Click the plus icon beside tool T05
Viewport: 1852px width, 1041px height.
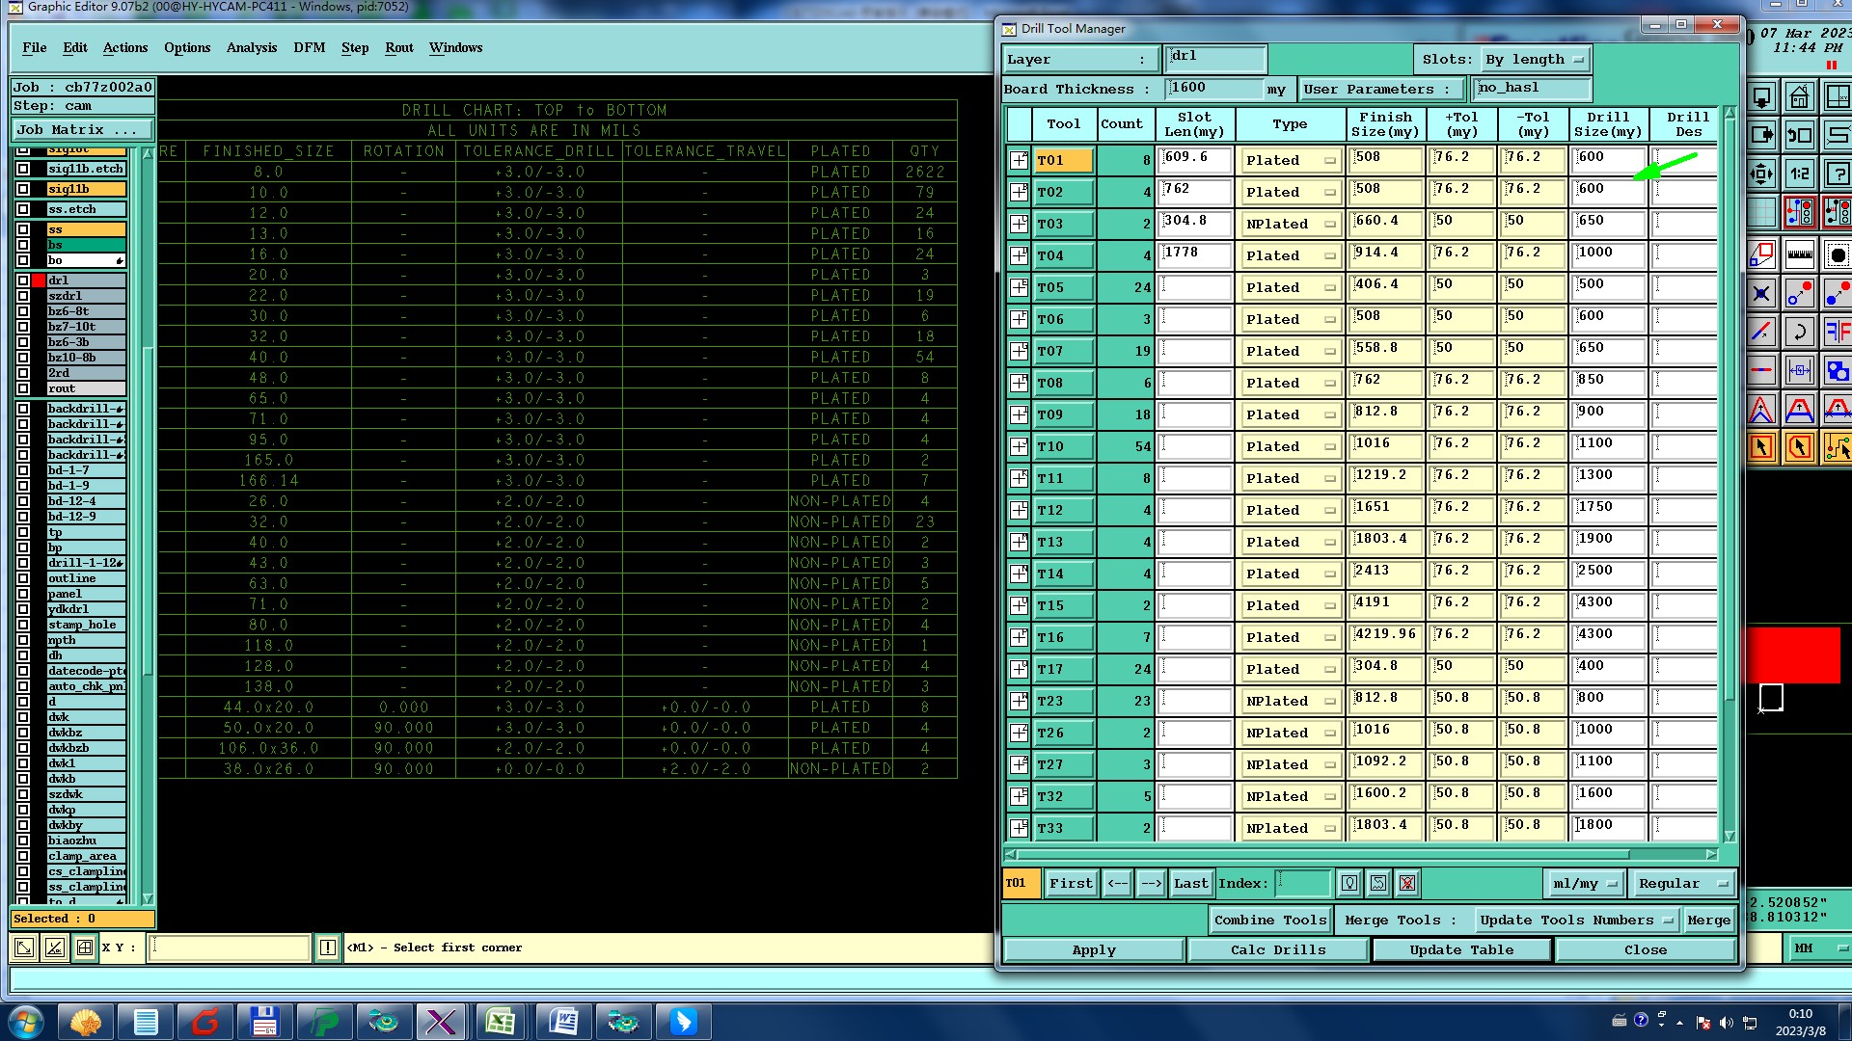1019,287
